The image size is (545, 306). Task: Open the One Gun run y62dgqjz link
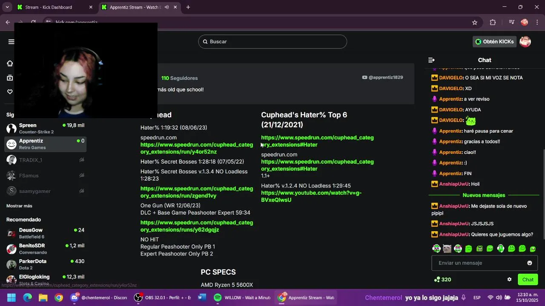tap(197, 226)
